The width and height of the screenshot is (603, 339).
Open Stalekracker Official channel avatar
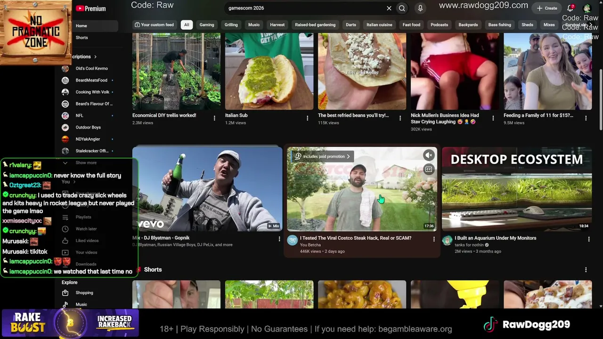[65, 151]
